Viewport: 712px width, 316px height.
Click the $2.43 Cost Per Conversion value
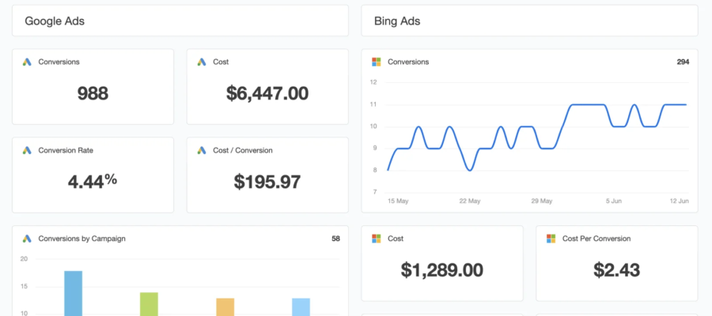616,270
